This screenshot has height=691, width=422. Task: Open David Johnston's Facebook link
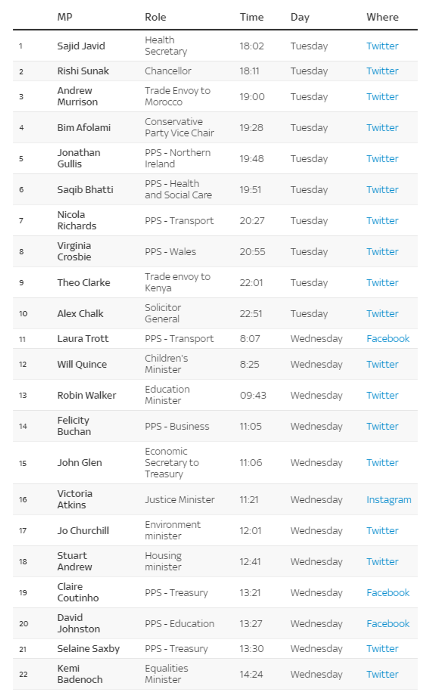(x=388, y=624)
